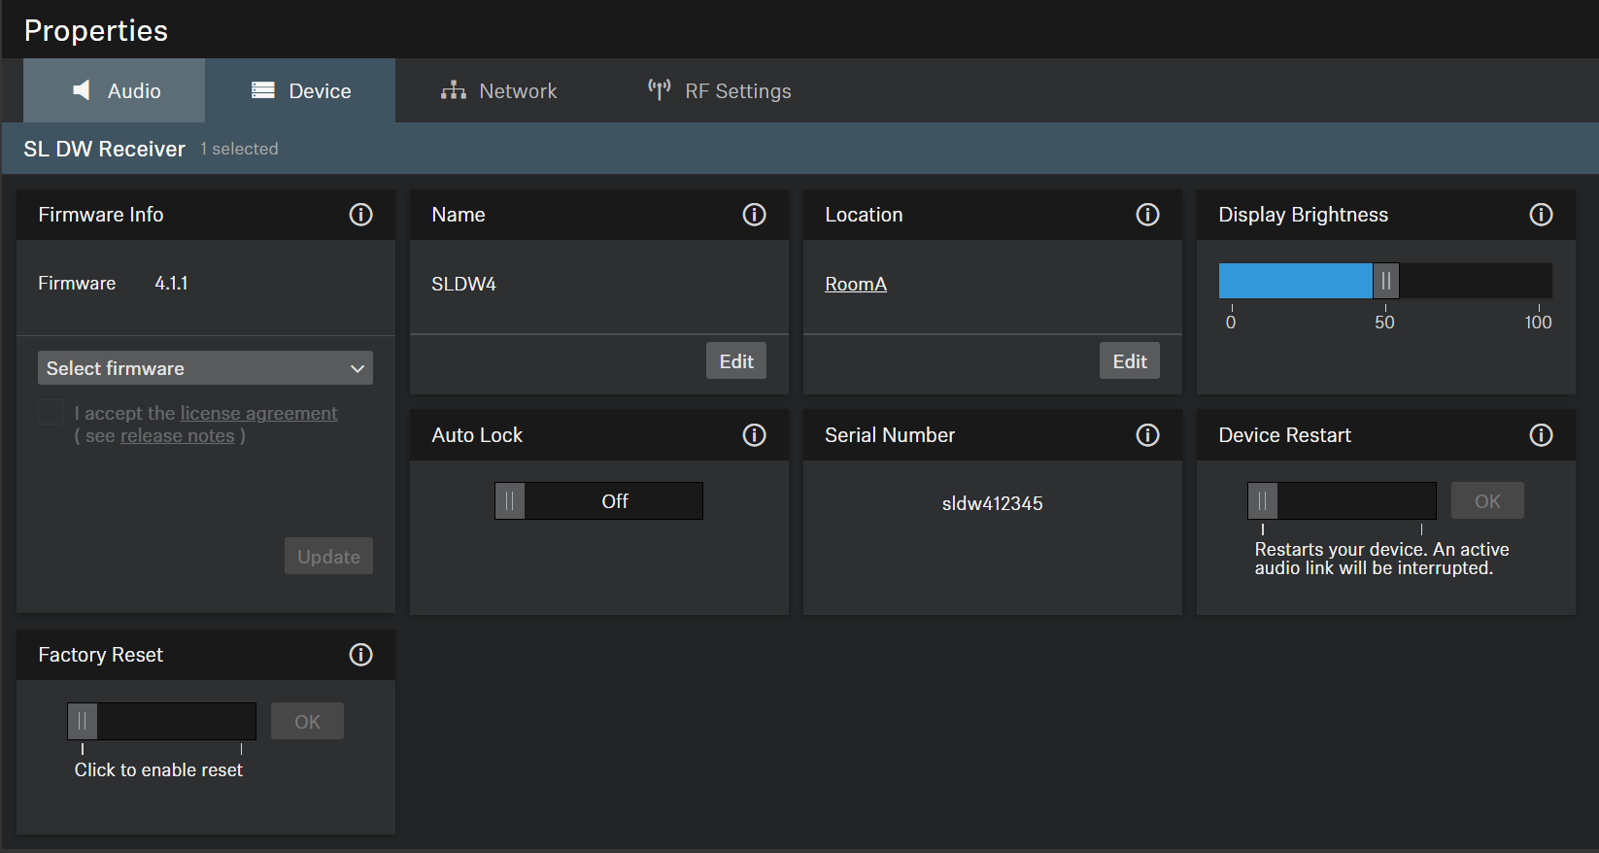Viewport: 1599px width, 853px height.
Task: View Serial Number info icon
Action: click(1147, 435)
